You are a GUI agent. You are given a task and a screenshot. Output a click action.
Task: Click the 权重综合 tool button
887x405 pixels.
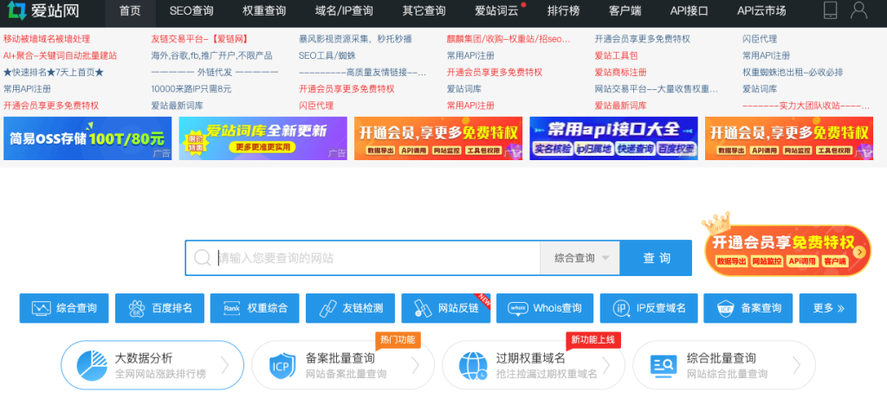tap(255, 308)
